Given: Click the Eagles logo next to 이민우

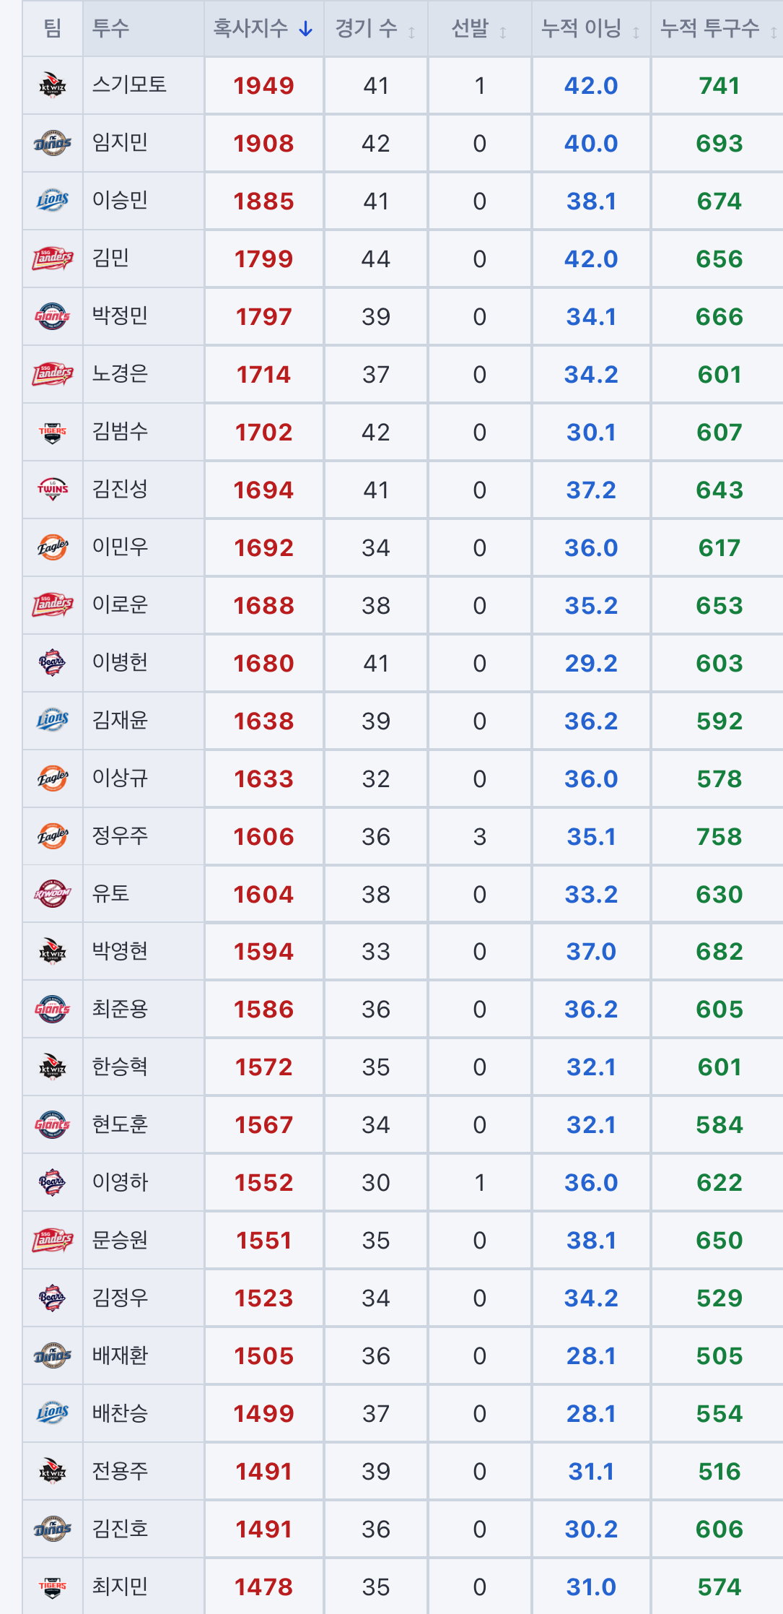Looking at the screenshot, I should click(52, 547).
